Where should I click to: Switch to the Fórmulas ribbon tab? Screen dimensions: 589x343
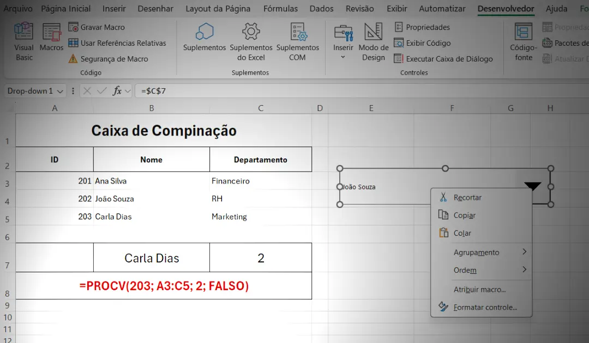pos(280,9)
